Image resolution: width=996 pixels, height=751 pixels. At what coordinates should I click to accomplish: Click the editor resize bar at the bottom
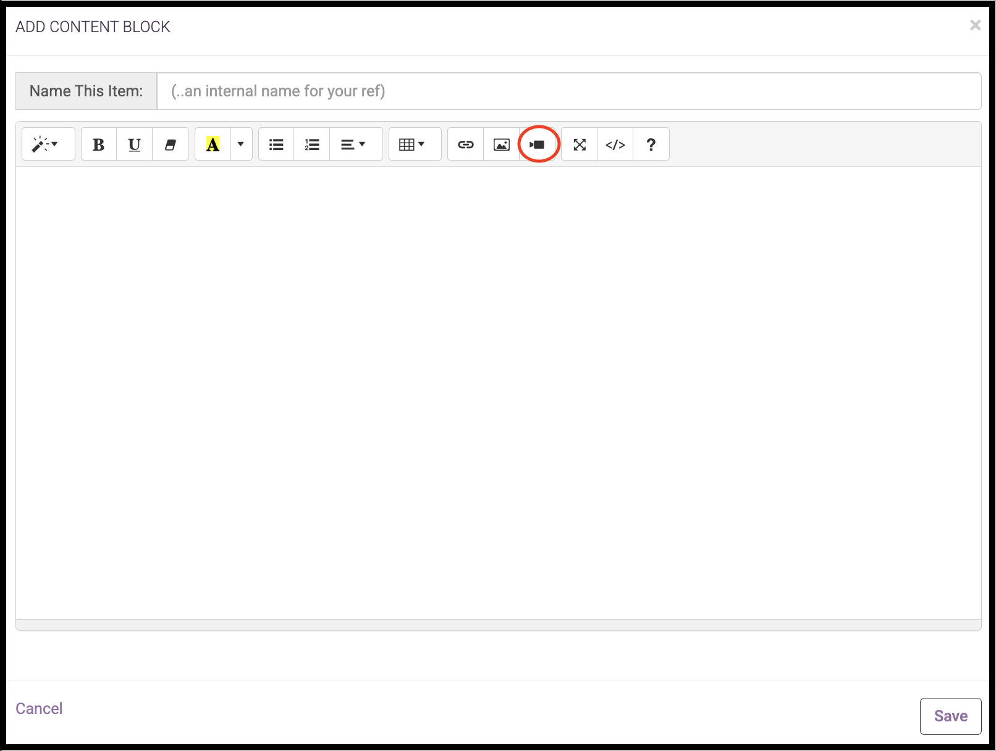pyautogui.click(x=499, y=625)
